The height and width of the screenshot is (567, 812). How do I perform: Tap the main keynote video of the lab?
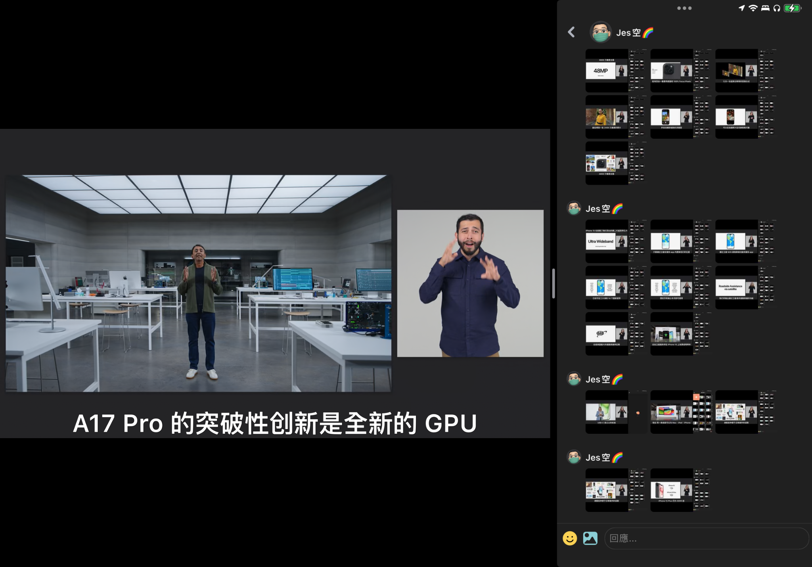(x=198, y=283)
